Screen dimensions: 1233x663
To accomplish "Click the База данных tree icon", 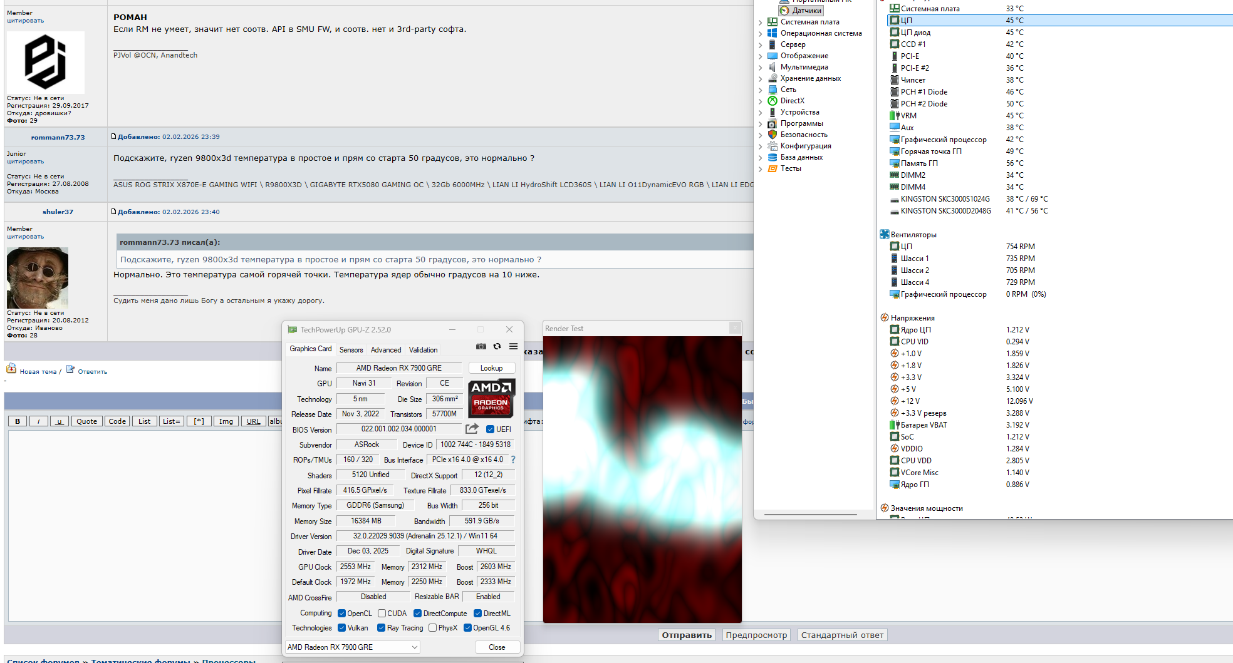I will click(x=773, y=157).
